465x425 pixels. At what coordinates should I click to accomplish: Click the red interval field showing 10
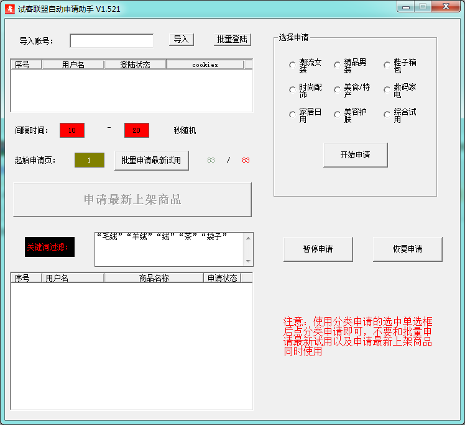coord(72,130)
